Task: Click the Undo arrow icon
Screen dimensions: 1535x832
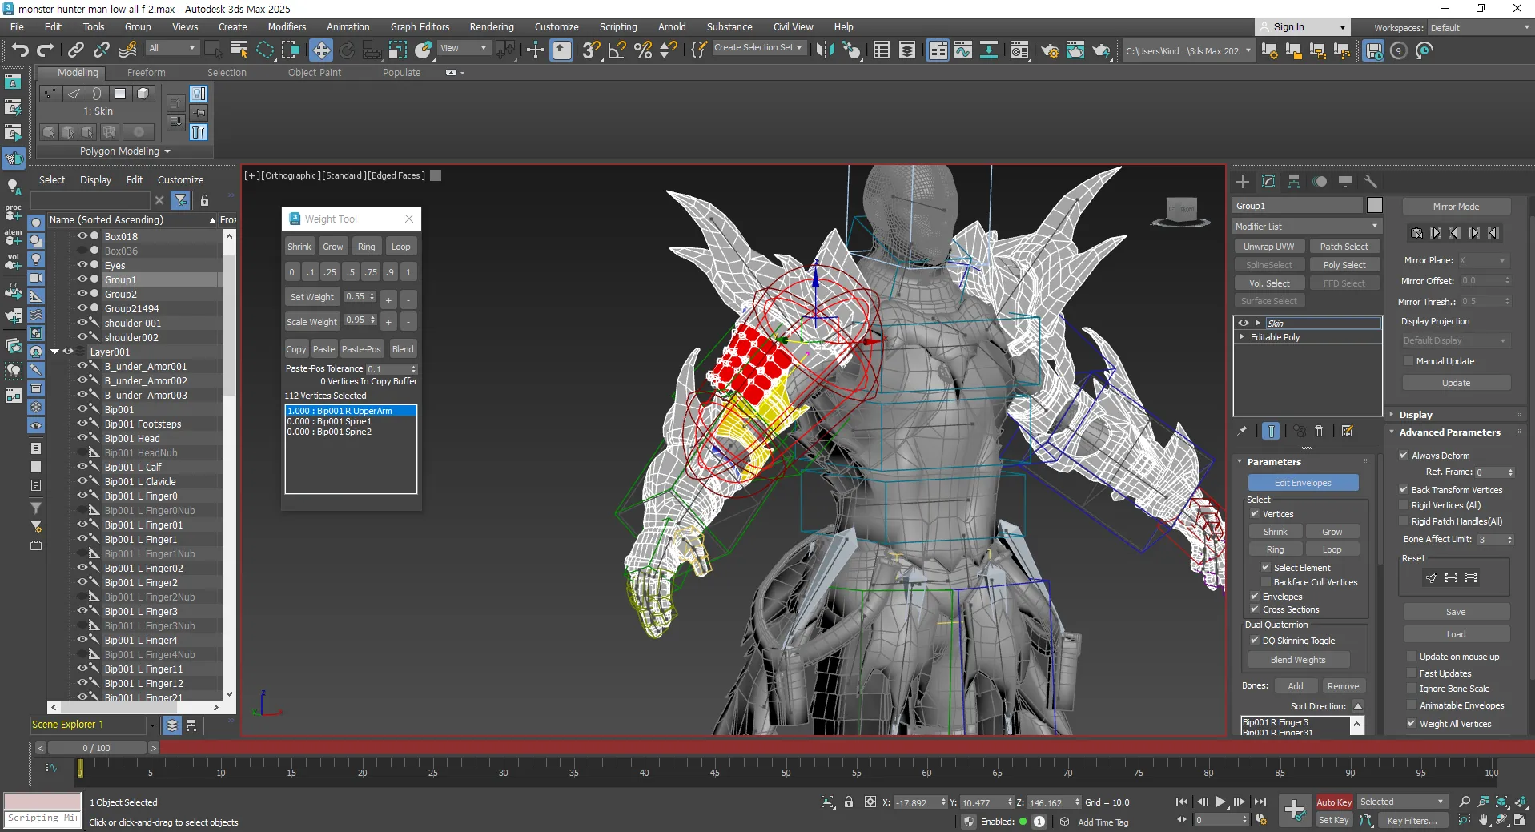Action: 19,50
